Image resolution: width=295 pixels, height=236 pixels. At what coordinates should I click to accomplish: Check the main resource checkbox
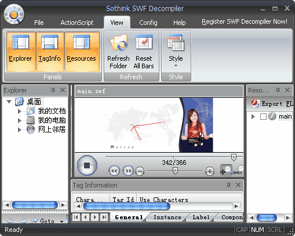[x=263, y=116]
